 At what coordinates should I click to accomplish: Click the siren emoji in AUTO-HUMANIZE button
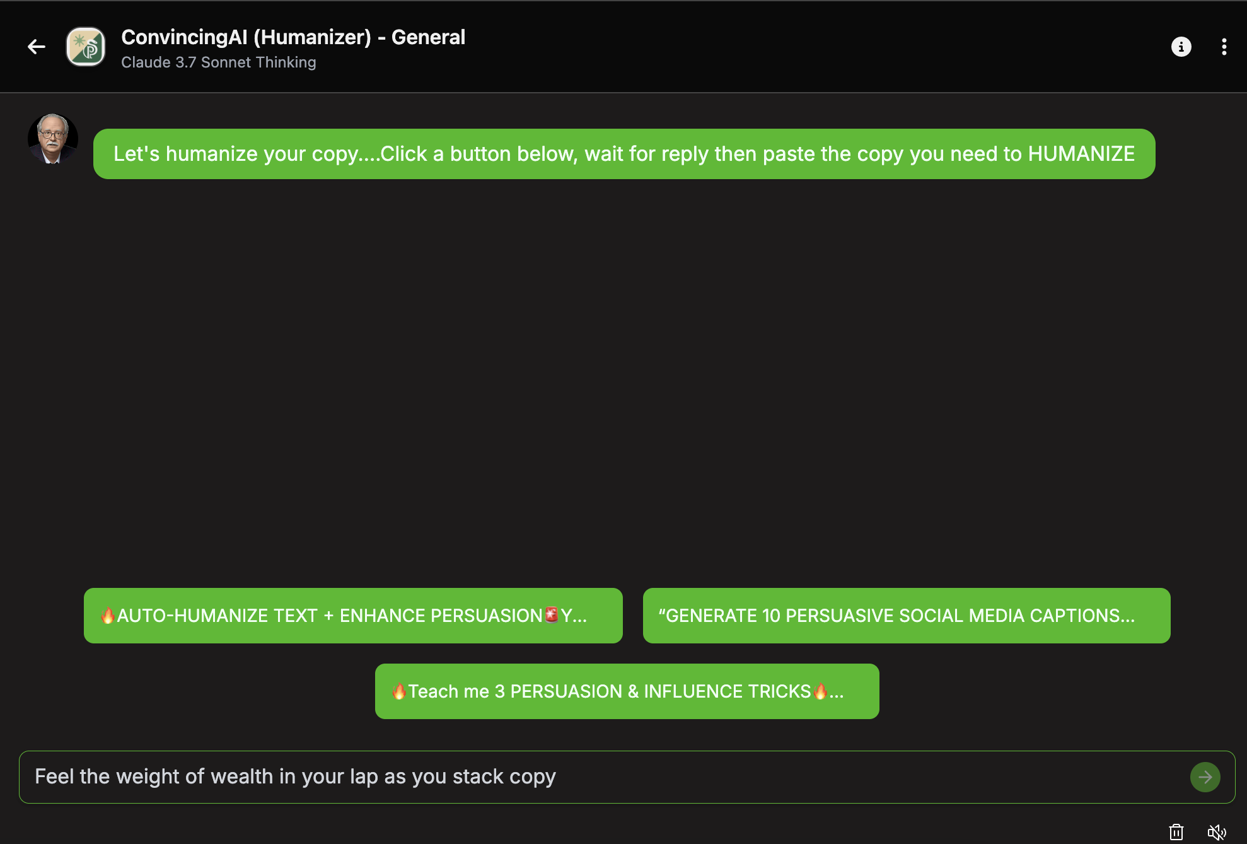pyautogui.click(x=552, y=614)
